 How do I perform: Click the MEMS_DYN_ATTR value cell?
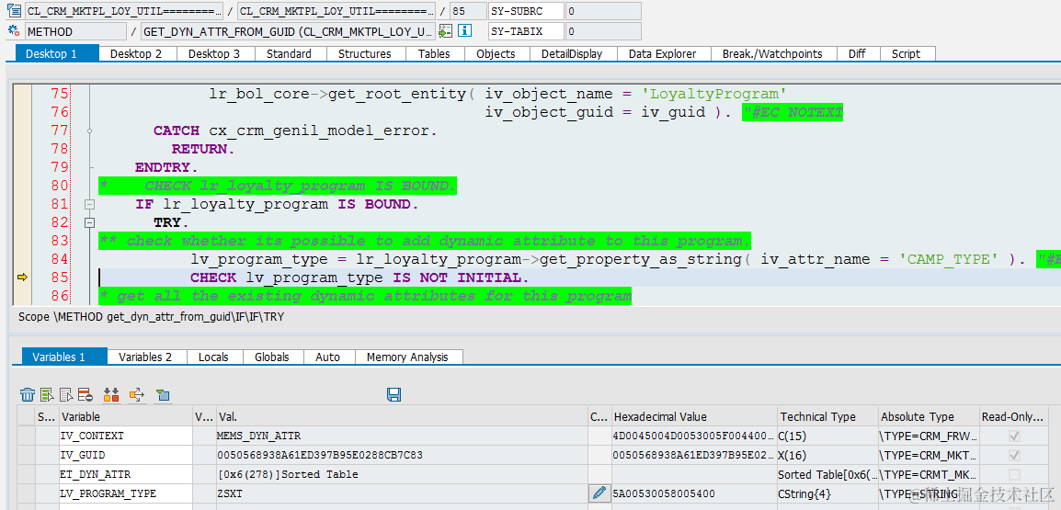(x=402, y=436)
